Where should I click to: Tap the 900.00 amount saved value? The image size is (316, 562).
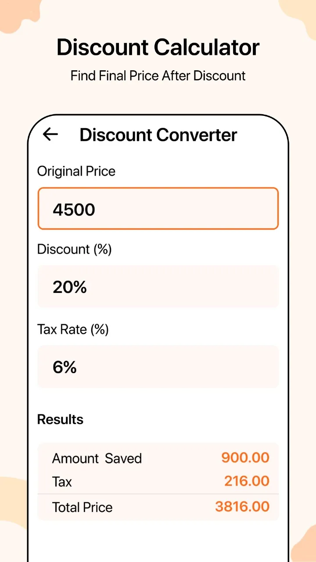[x=245, y=458]
